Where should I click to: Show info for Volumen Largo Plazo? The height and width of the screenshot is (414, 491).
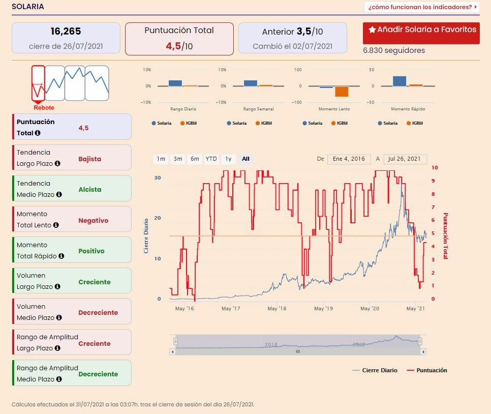pos(57,286)
